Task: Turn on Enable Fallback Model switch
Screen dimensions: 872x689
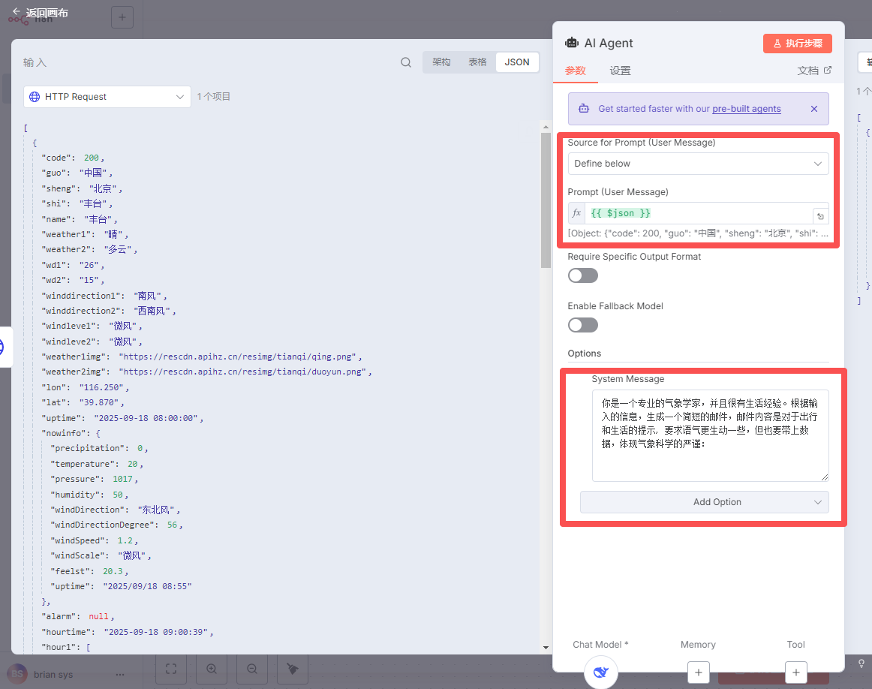Action: [583, 325]
